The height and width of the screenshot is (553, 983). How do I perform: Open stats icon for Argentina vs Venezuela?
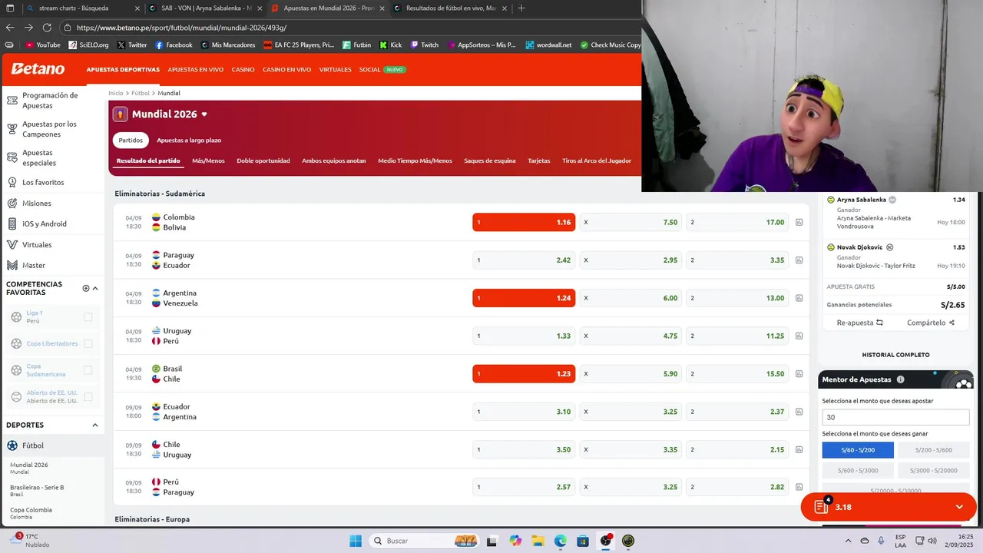(799, 298)
